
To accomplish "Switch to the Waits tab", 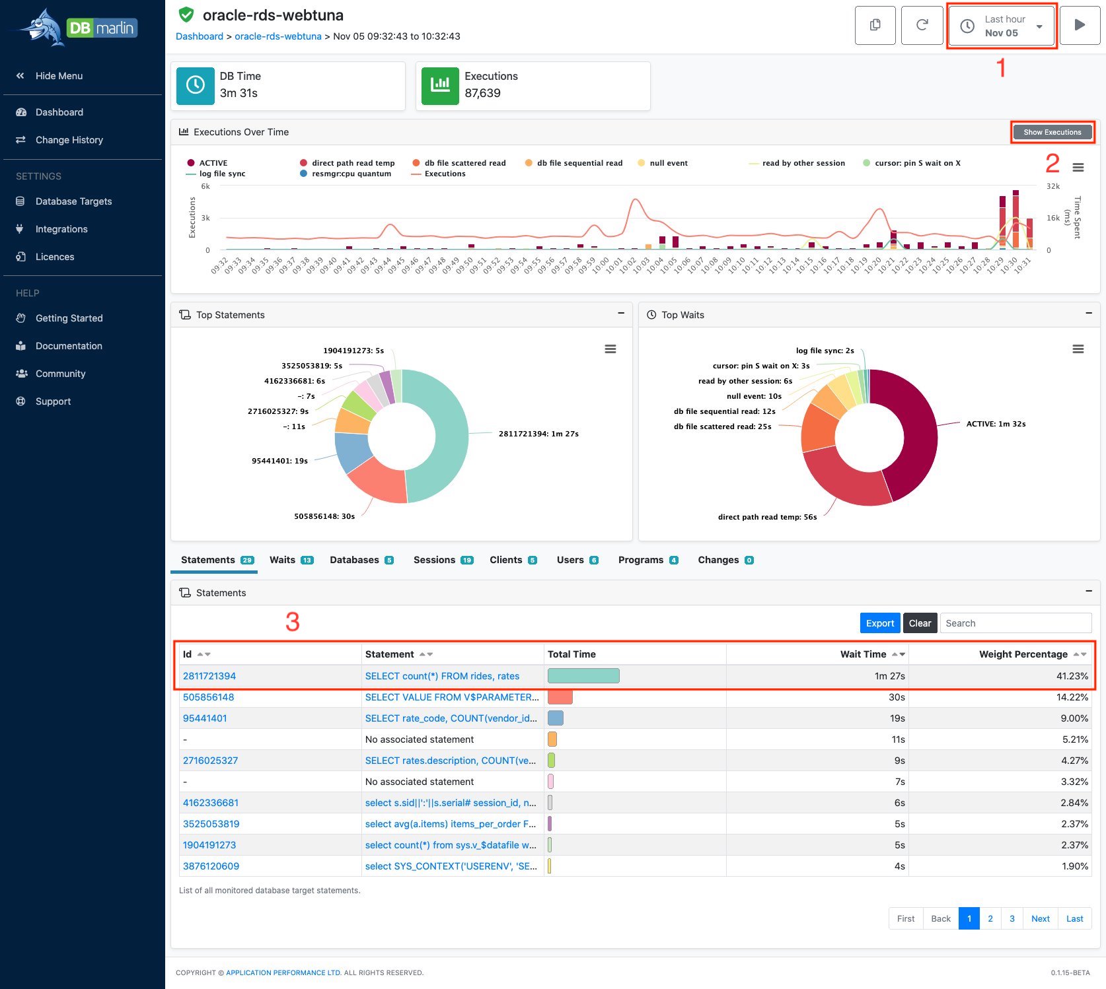I will point(291,560).
